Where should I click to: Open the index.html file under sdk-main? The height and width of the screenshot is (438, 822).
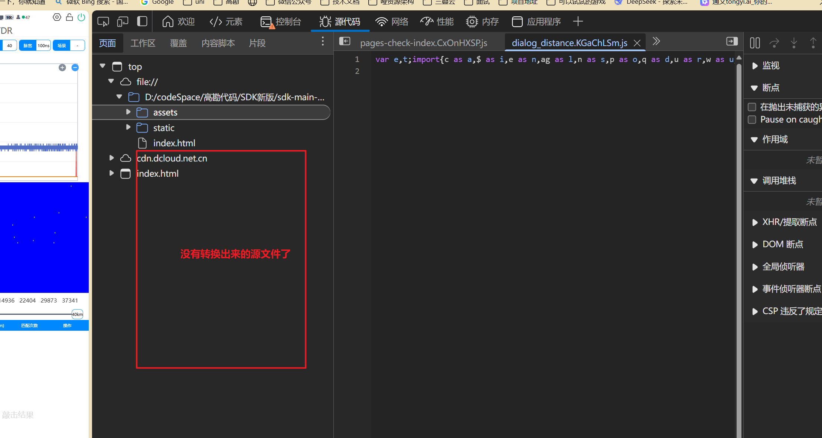point(174,143)
